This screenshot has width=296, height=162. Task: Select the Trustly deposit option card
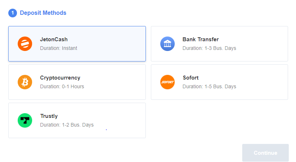(77, 120)
